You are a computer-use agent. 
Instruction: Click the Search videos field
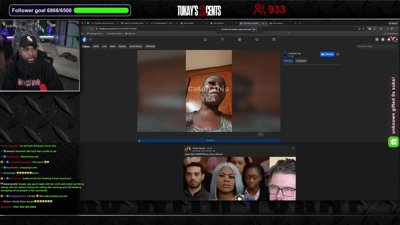point(377,46)
